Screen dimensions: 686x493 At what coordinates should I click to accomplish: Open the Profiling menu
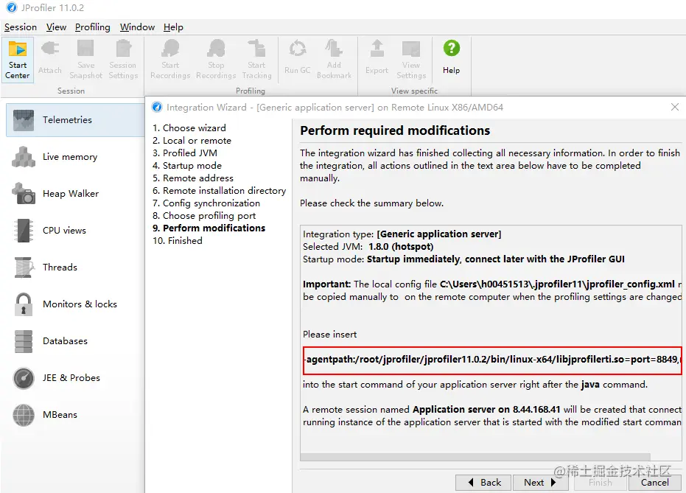(x=93, y=27)
